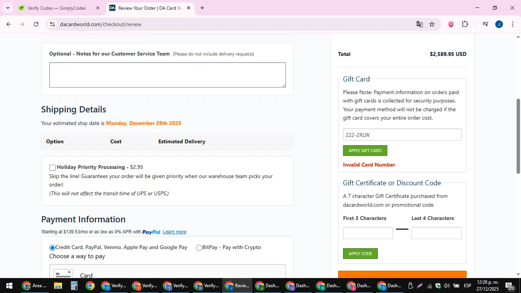Open the Windows Start menu
The height and width of the screenshot is (293, 521).
click(9, 286)
